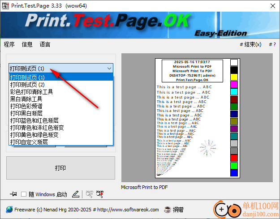
Task: Click the magenta swatch in the preview
Action: pyautogui.click(x=234, y=85)
